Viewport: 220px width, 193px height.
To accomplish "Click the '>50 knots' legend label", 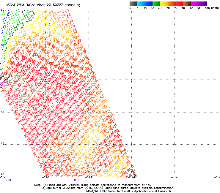I will click(211, 8).
